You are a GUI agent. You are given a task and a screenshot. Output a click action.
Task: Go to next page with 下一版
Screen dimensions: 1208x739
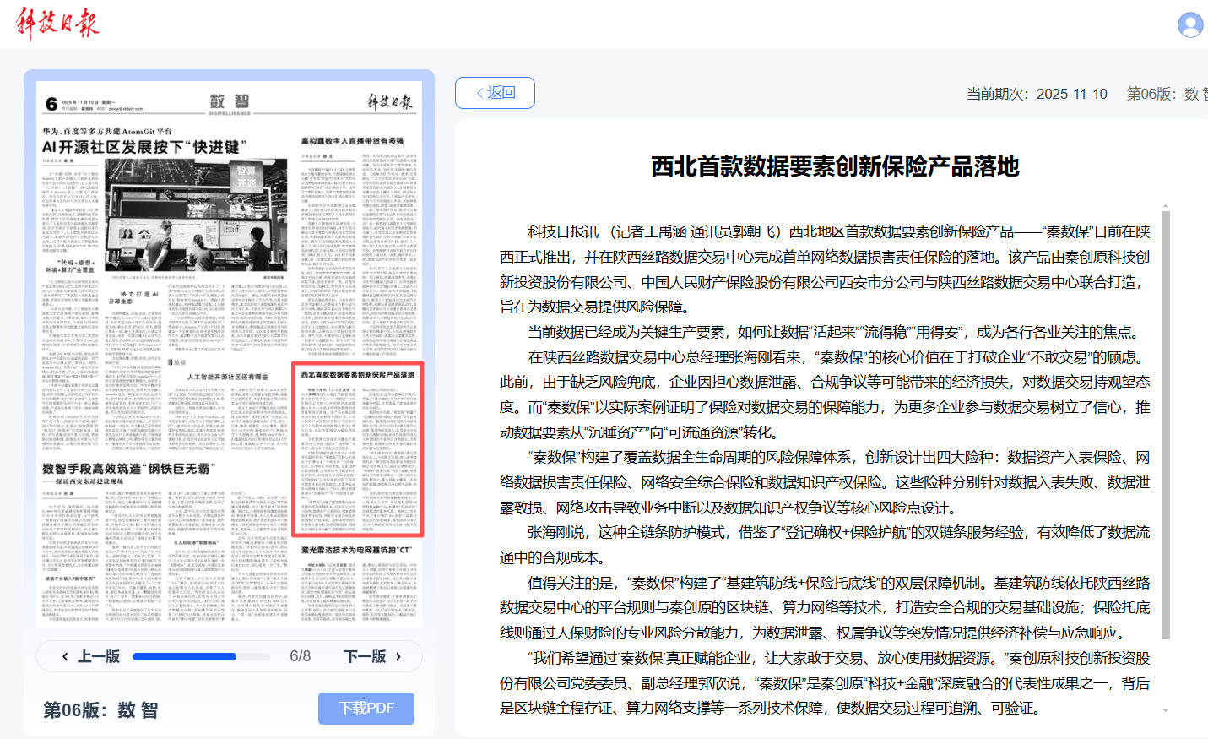372,656
